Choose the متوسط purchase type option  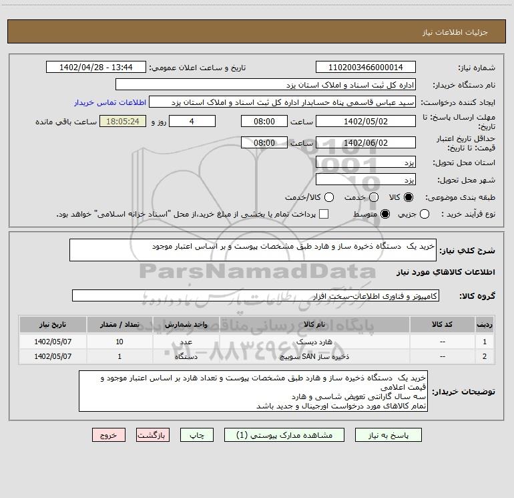click(x=385, y=214)
